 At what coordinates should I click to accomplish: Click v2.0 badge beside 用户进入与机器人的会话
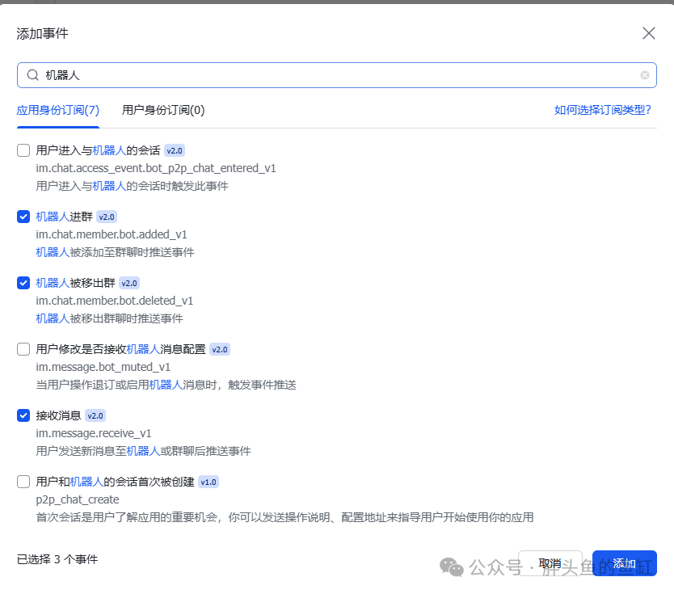click(175, 151)
